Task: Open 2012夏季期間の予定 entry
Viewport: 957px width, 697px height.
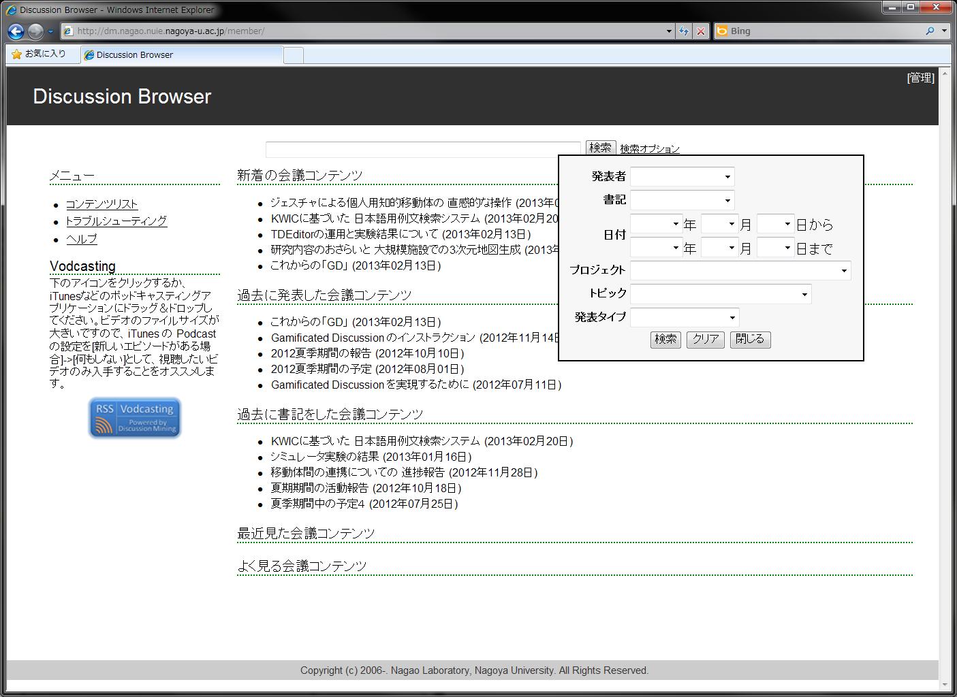Action: click(x=367, y=369)
